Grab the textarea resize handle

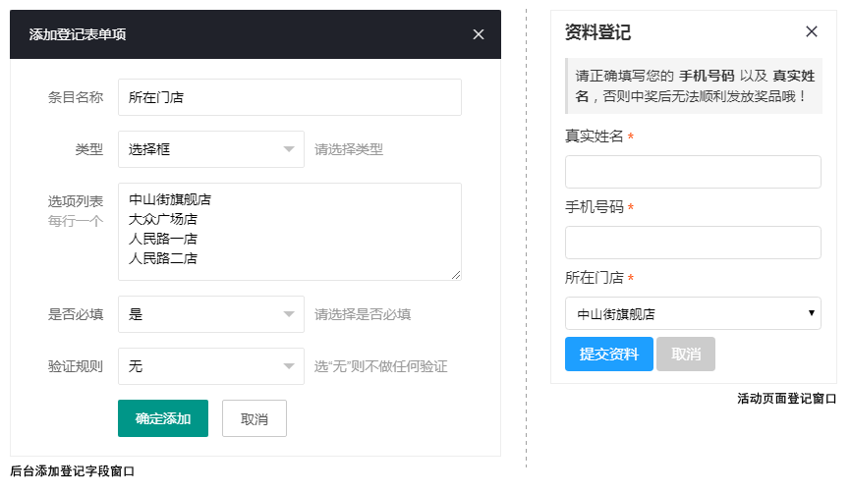[x=456, y=275]
